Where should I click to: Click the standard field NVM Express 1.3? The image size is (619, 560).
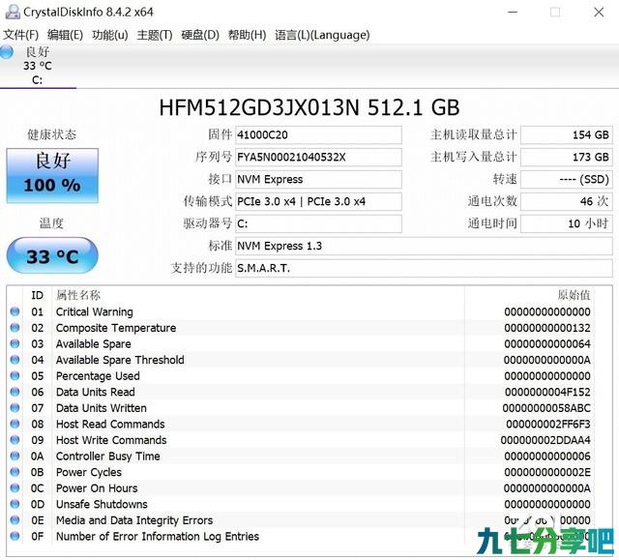pyautogui.click(x=424, y=246)
